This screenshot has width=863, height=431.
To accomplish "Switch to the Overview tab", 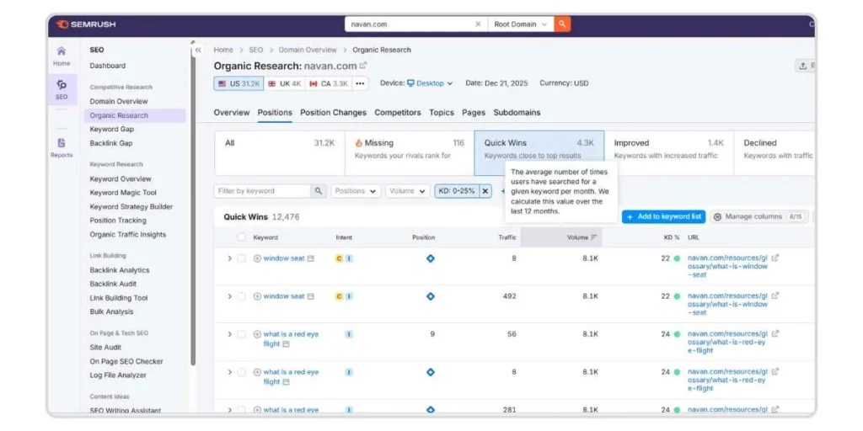I will 231,113.
